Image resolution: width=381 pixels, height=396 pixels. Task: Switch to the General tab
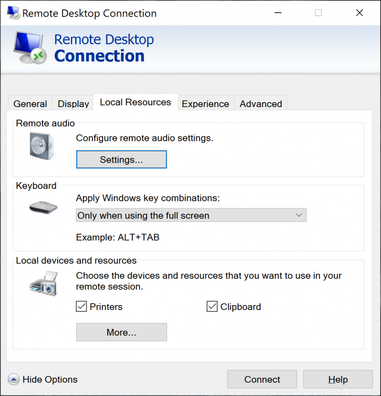[30, 104]
